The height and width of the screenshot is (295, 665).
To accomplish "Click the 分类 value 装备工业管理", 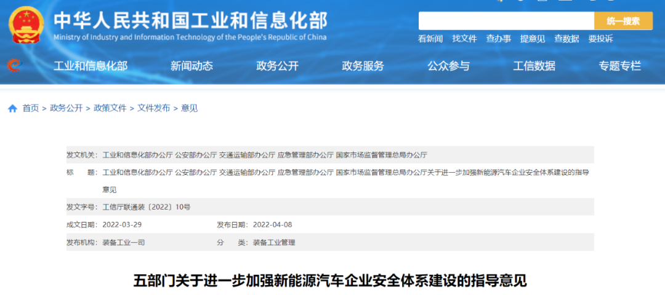I will click(x=274, y=243).
